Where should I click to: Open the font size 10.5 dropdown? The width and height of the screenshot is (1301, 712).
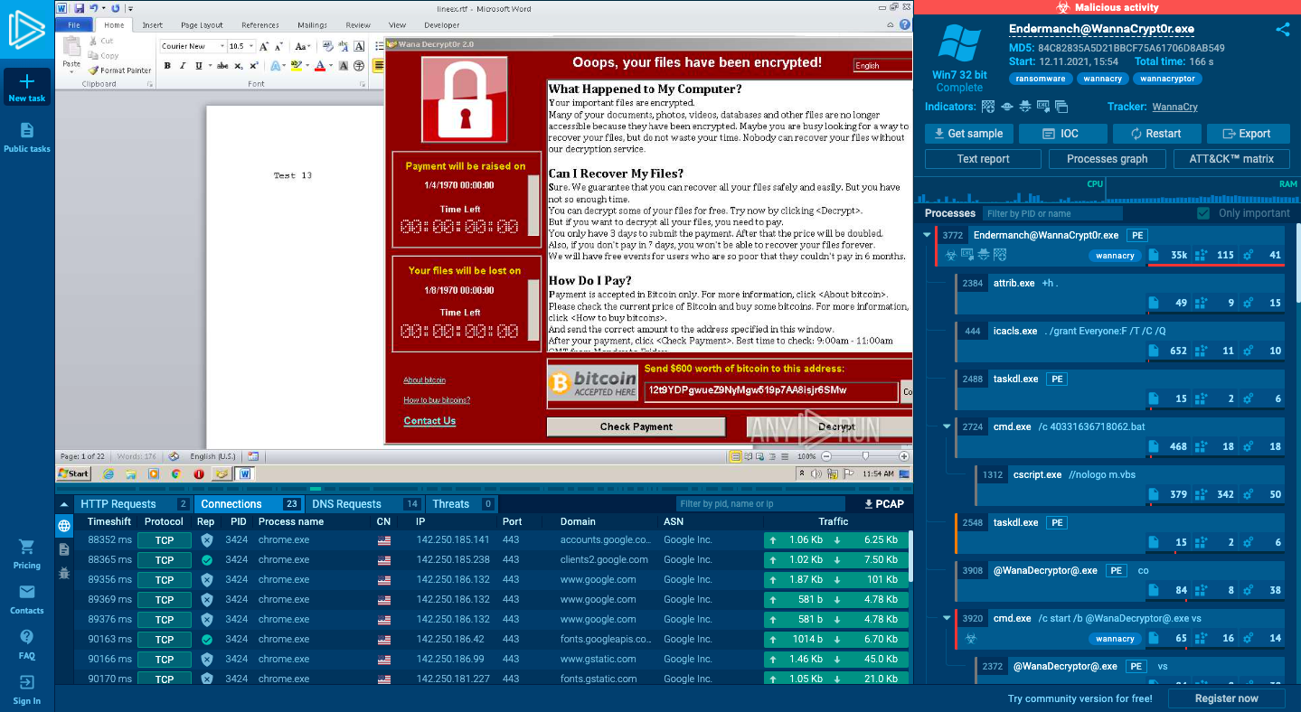[x=250, y=46]
